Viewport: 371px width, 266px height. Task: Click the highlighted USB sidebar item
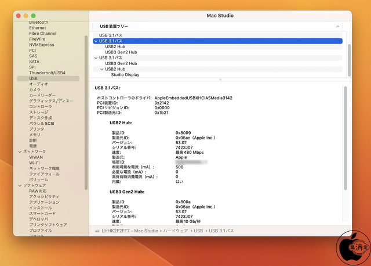48,78
